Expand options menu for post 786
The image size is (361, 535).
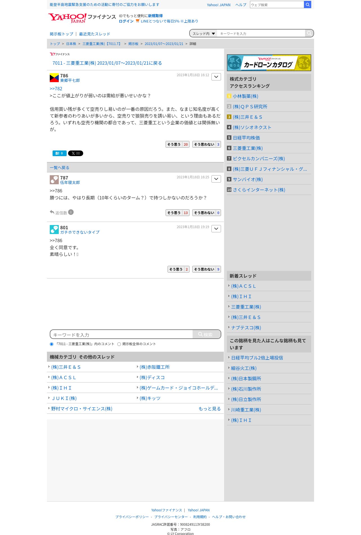pos(216,77)
